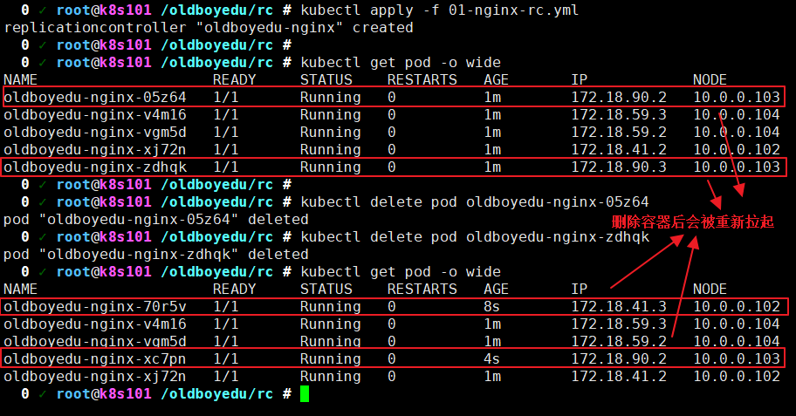Viewport: 796px width, 416px height.
Task: Click the pod "oldboyedu-nginx-zdhqk" deleted message
Action: (155, 254)
